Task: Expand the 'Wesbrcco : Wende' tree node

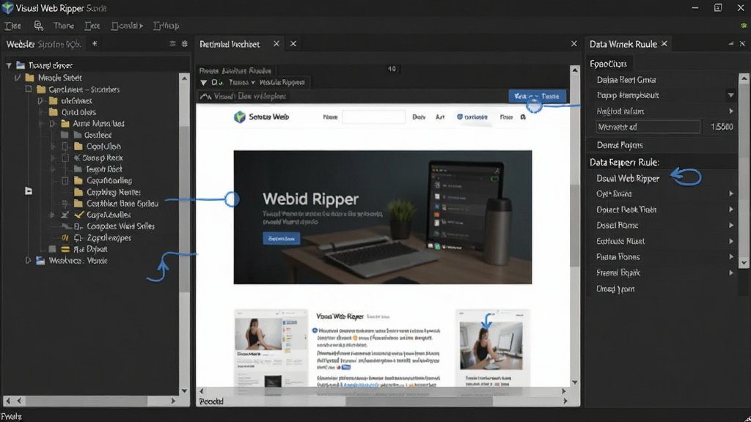Action: pos(29,261)
